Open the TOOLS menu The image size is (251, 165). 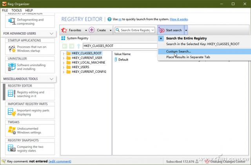[16, 10]
